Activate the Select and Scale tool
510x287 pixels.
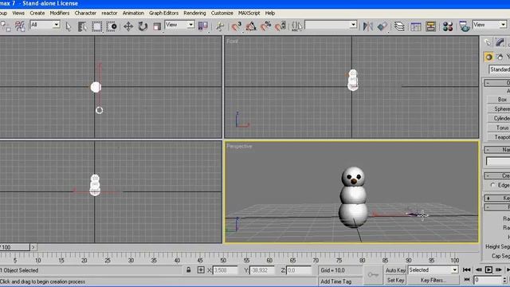[157, 26]
